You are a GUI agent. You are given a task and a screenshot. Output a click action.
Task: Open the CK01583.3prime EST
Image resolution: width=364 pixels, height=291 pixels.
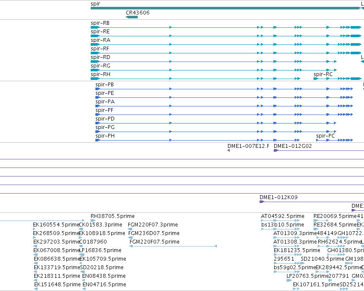[x=101, y=225]
